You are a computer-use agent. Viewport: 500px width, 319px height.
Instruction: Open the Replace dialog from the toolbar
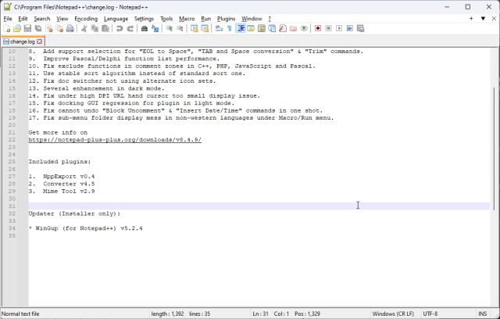coord(155,29)
